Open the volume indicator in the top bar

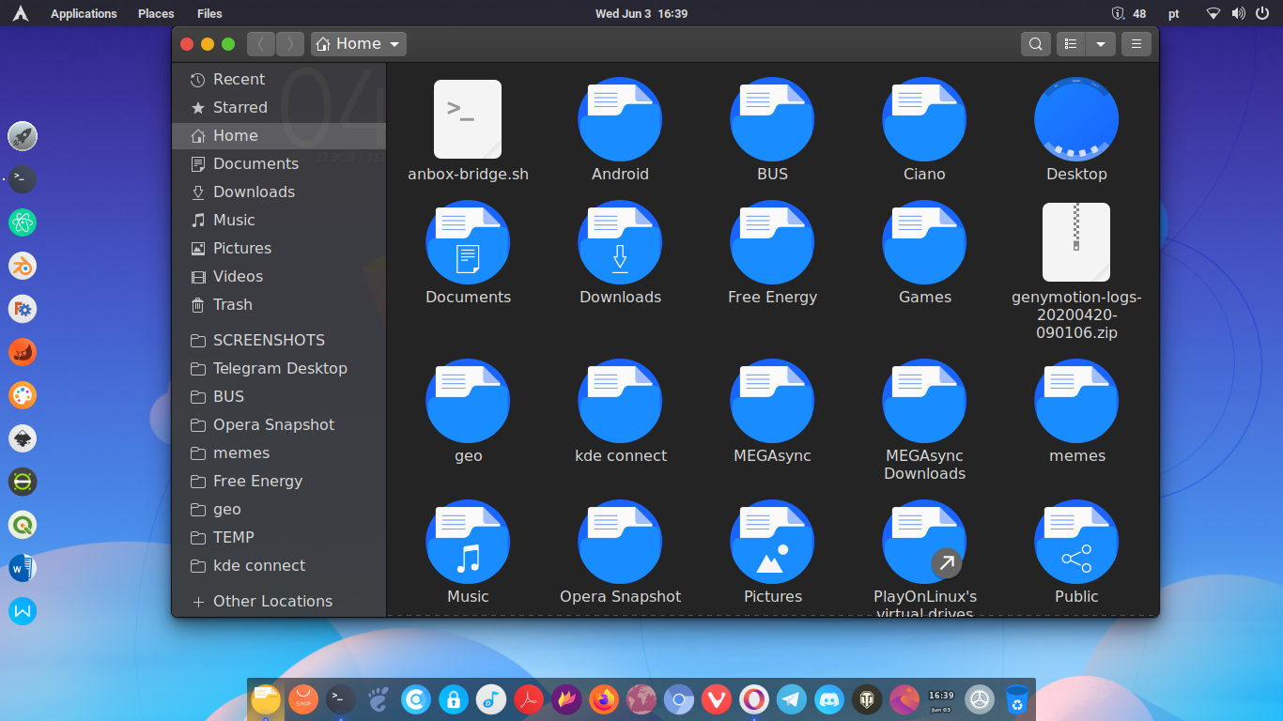[1238, 14]
